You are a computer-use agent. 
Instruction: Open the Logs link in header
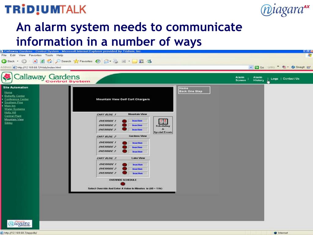(274, 79)
